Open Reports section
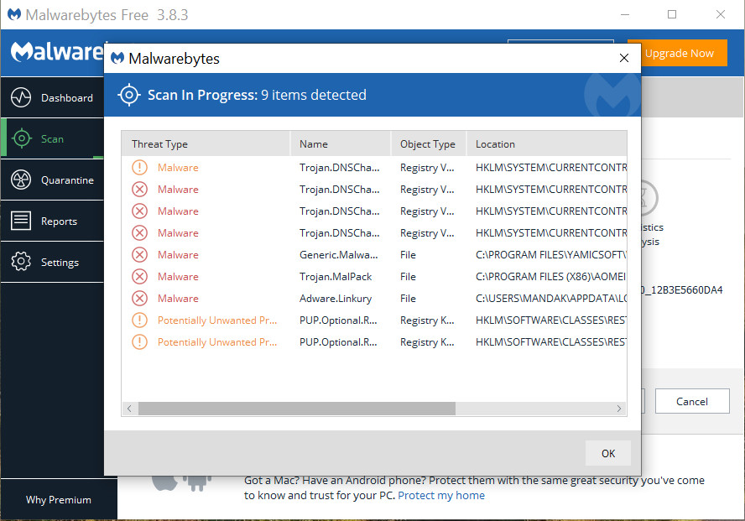 (52, 221)
